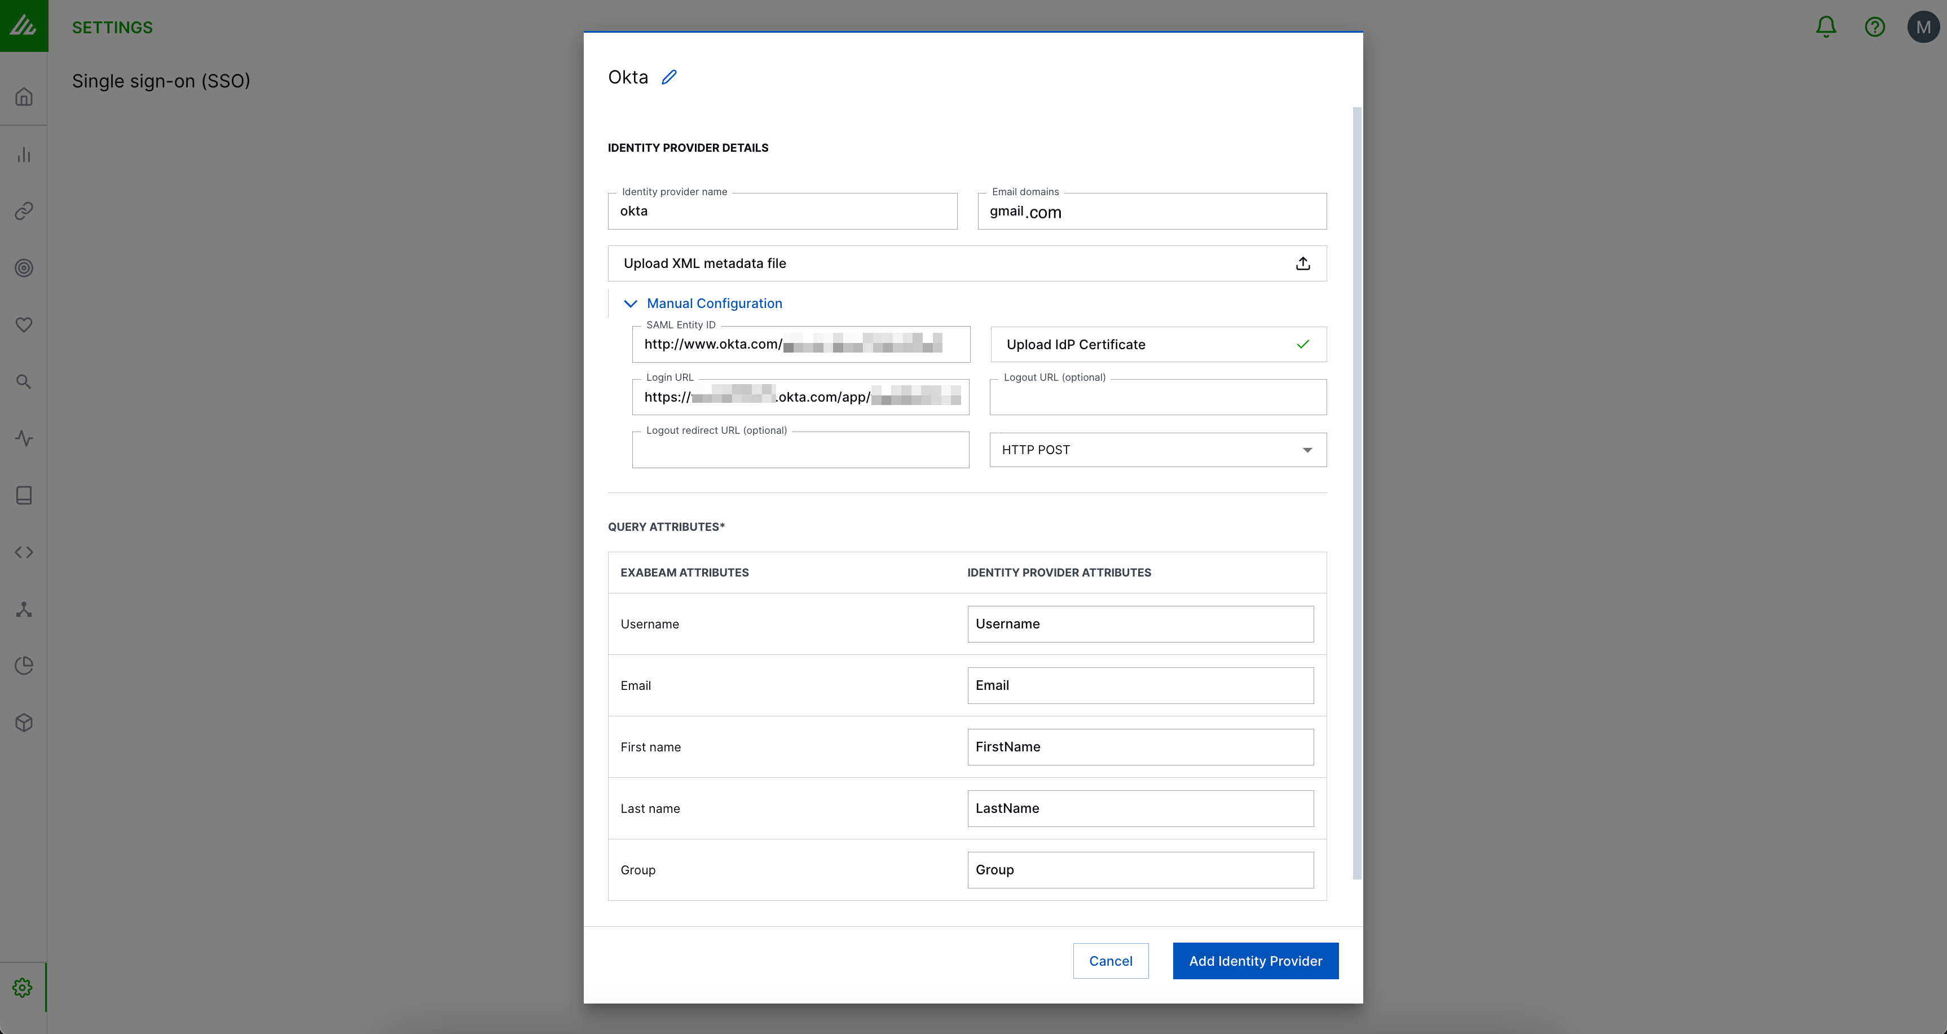Open notifications bell icon
This screenshot has height=1034, width=1947.
[x=1826, y=27]
